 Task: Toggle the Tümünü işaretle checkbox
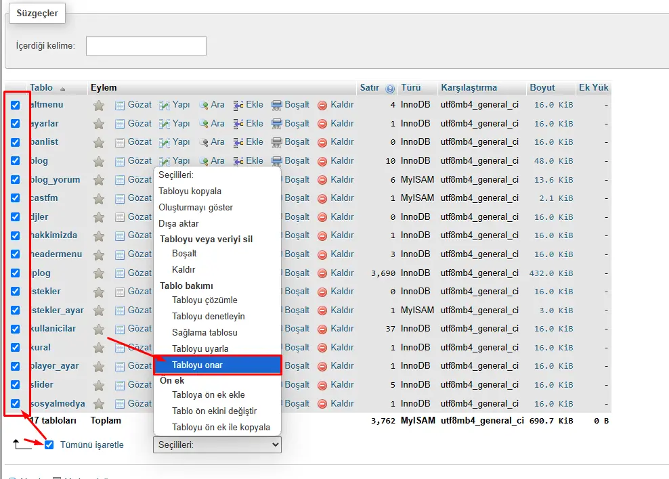(x=48, y=444)
